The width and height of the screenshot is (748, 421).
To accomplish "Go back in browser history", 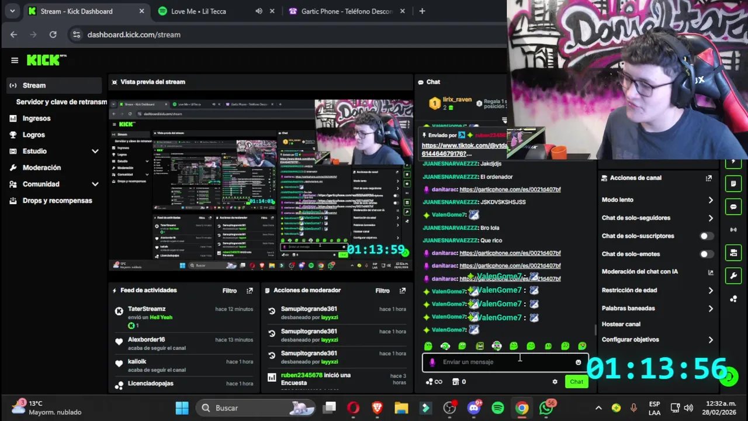I will click(x=14, y=34).
